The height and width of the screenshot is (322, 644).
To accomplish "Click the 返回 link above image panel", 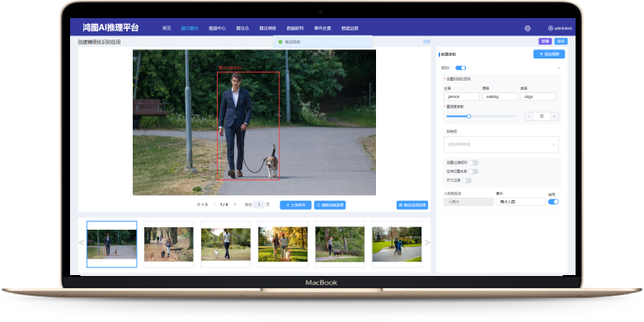I will click(427, 41).
